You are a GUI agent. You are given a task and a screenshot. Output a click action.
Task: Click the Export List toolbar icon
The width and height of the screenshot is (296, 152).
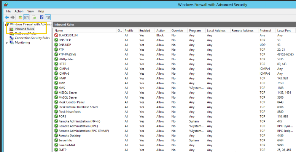tap(34, 17)
